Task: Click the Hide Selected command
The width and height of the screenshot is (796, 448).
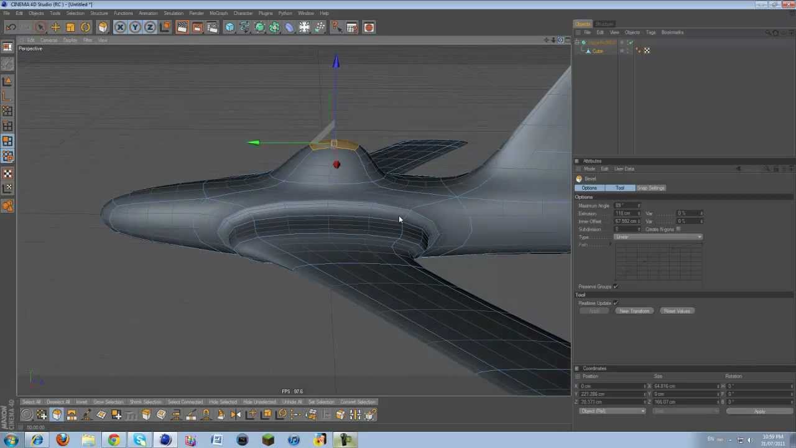Action: 223,402
